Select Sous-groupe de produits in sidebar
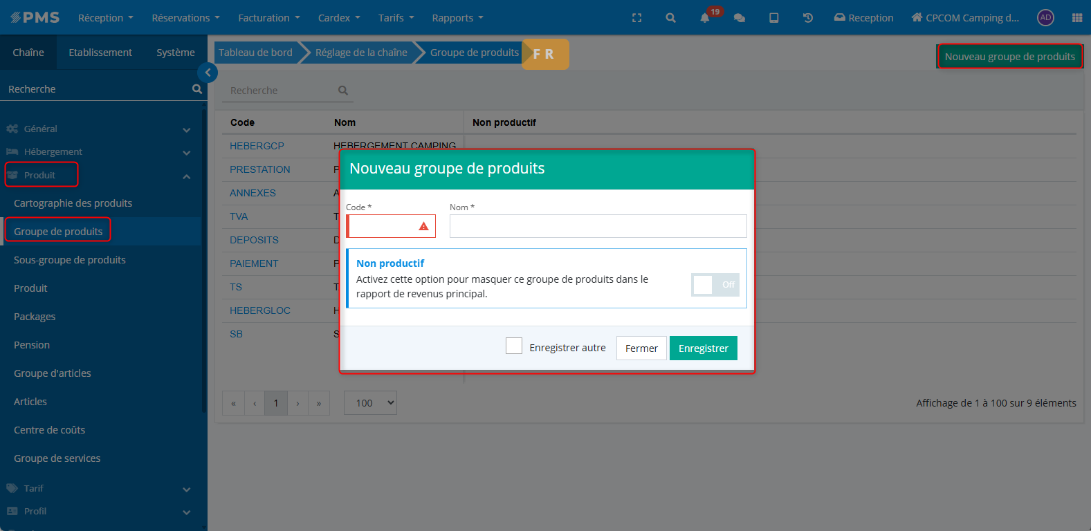The height and width of the screenshot is (531, 1091). coord(70,260)
